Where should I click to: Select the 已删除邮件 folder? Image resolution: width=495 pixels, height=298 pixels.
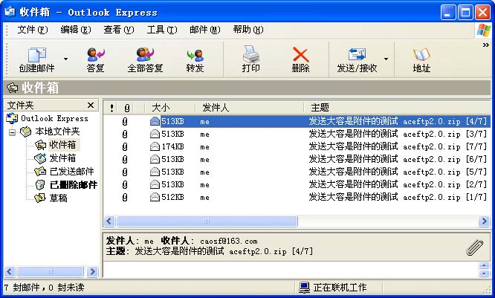73,184
